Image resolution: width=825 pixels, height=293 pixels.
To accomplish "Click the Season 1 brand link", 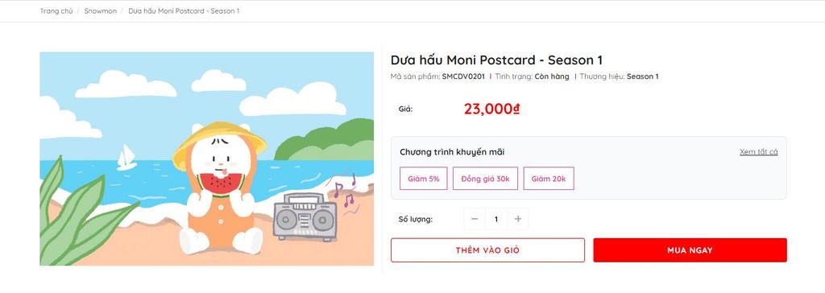I will [642, 76].
